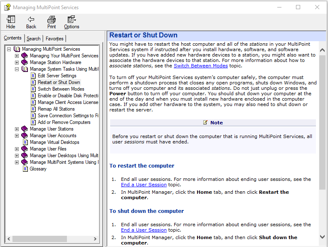Screen dimensions: 328x247
Task: Click book icon beside Manage Station Hardware
Action: (x=25, y=62)
